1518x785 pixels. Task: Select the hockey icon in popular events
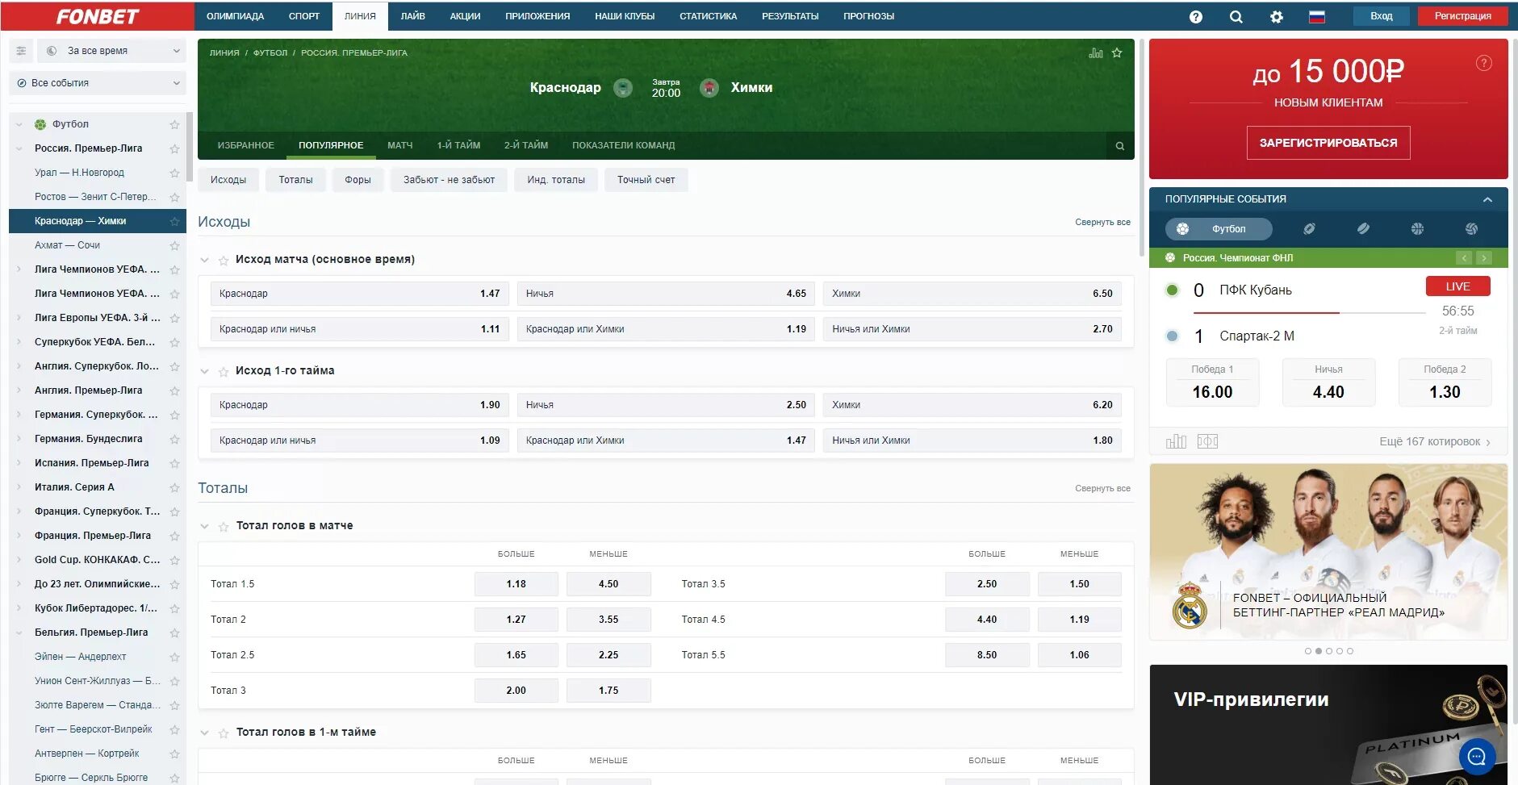(x=1363, y=229)
